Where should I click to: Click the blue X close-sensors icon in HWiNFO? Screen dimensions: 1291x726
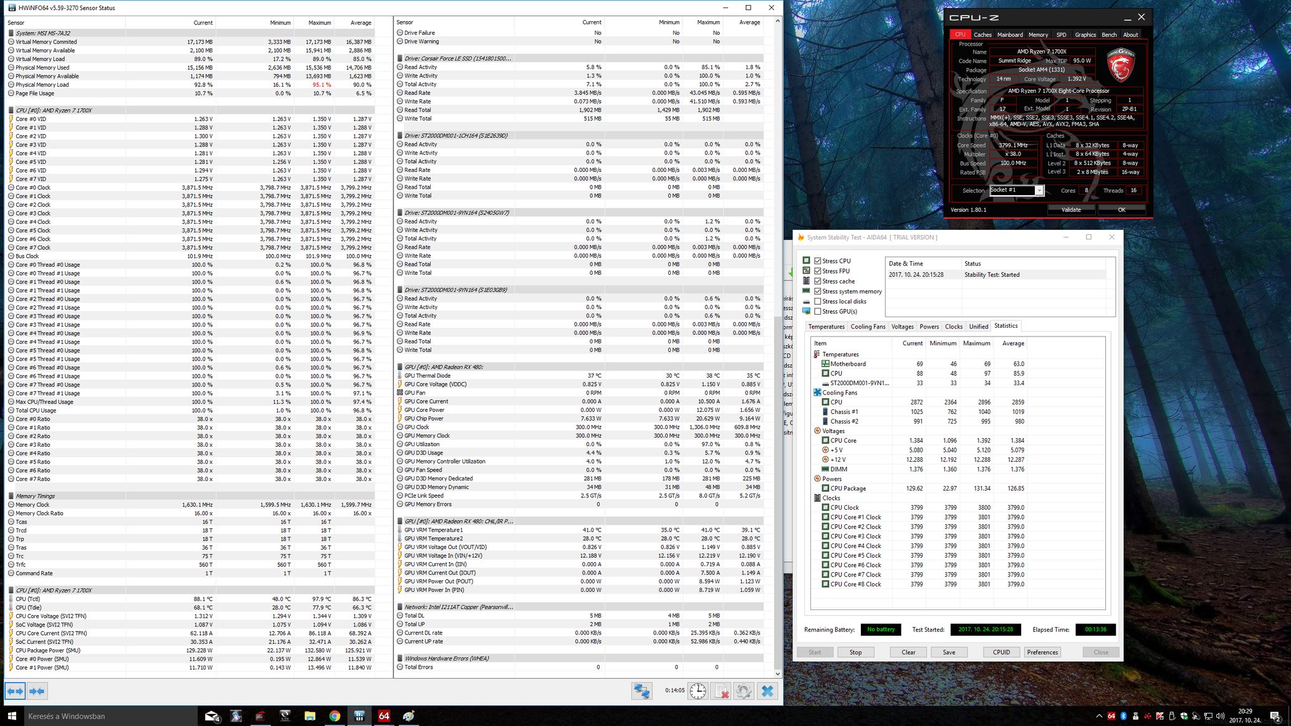tap(767, 691)
